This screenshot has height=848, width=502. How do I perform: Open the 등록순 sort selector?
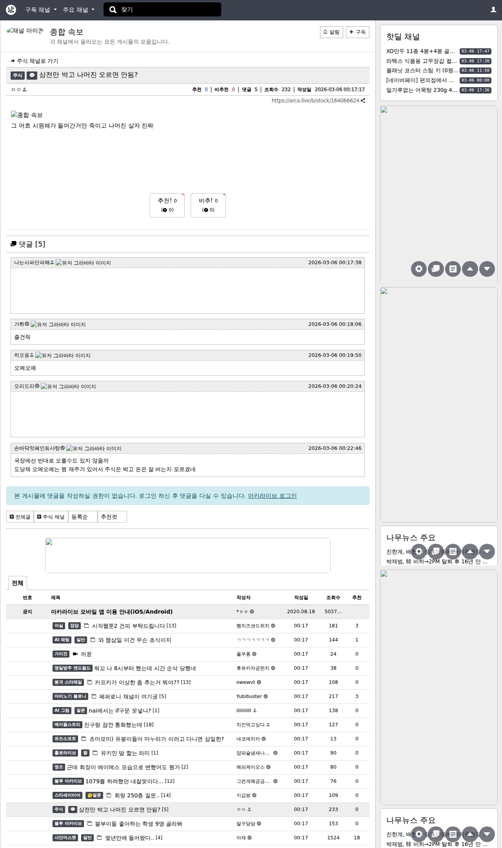[83, 517]
